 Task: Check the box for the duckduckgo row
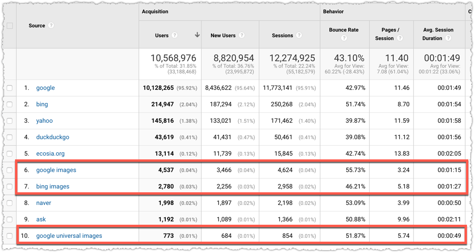(10, 137)
